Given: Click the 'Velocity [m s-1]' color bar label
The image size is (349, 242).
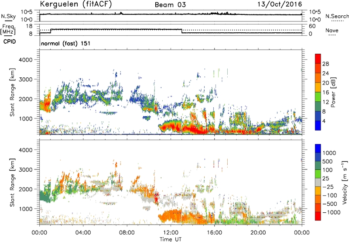Looking at the screenshot, I should click(345, 182).
